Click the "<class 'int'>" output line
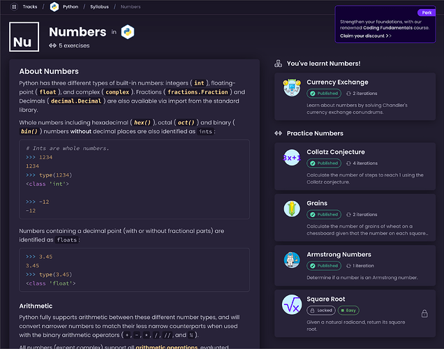The image size is (444, 349). click(47, 184)
